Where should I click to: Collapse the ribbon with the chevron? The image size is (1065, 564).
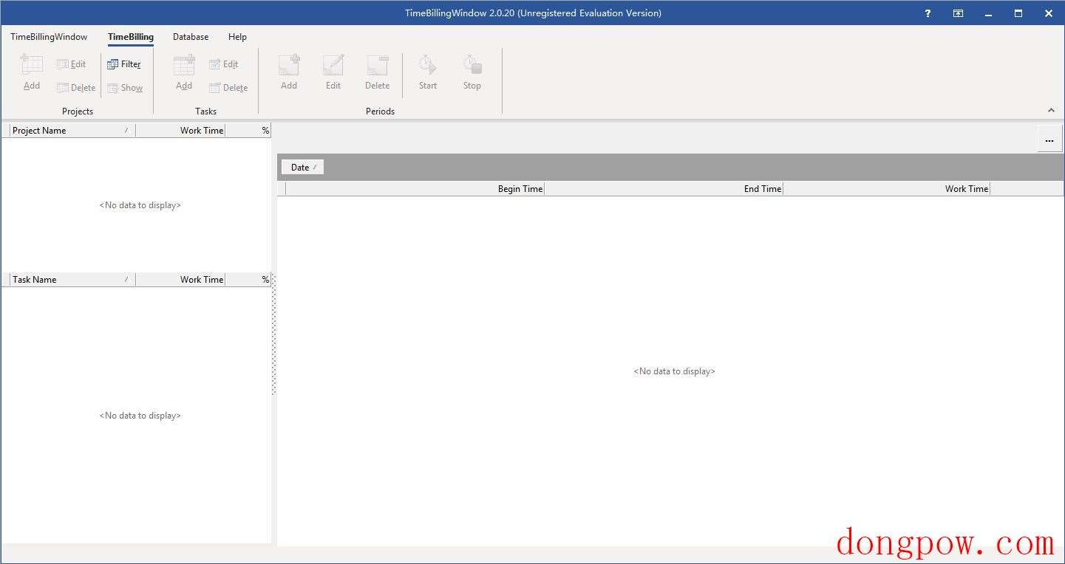(1051, 111)
